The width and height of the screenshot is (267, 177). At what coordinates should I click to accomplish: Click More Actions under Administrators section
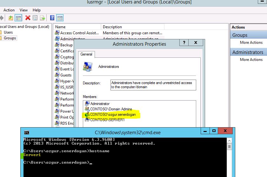[251, 60]
